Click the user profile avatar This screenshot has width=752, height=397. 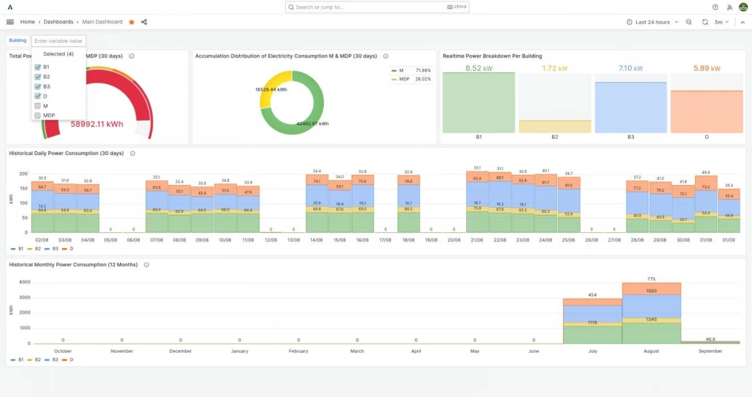743,7
